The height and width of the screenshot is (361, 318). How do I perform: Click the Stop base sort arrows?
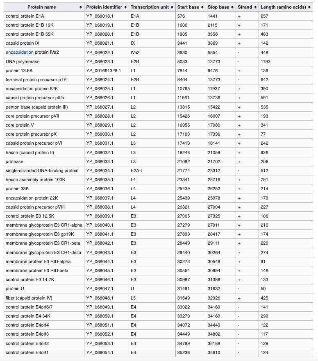[x=232, y=7]
